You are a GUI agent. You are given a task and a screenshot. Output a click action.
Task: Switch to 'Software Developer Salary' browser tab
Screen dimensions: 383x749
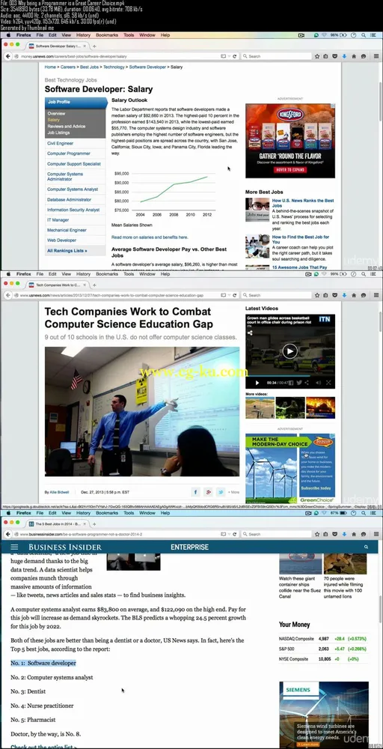tap(58, 46)
